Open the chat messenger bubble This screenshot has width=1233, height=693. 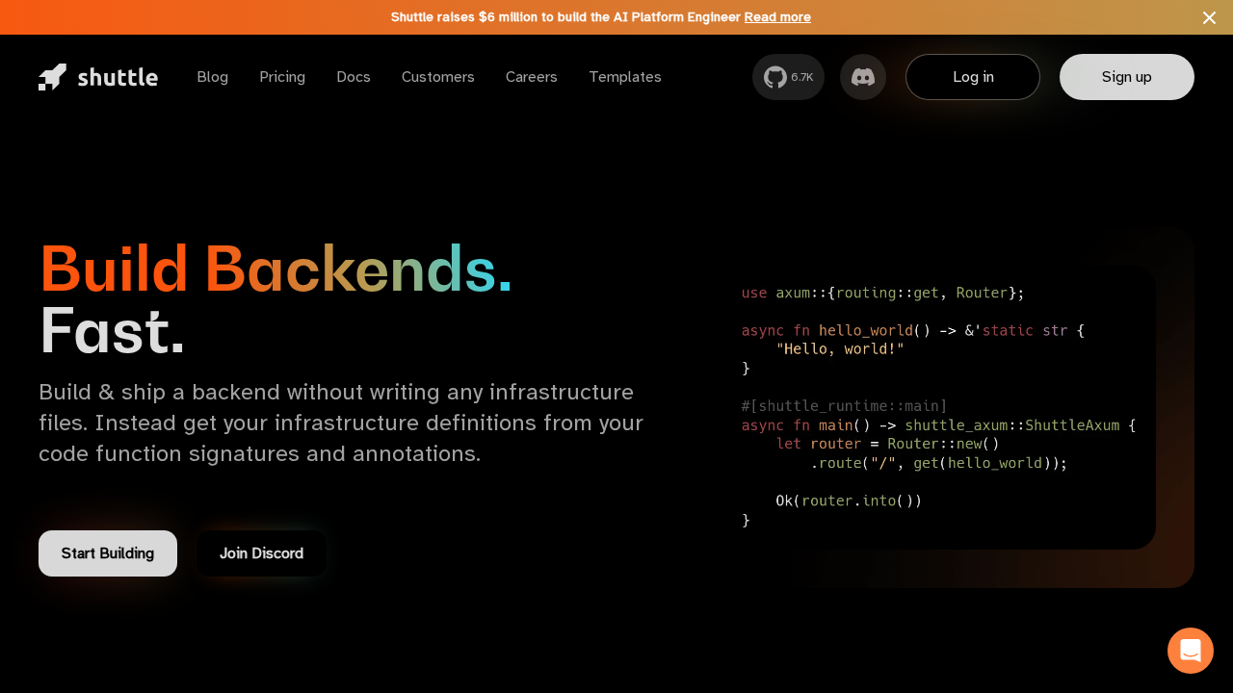1190,651
